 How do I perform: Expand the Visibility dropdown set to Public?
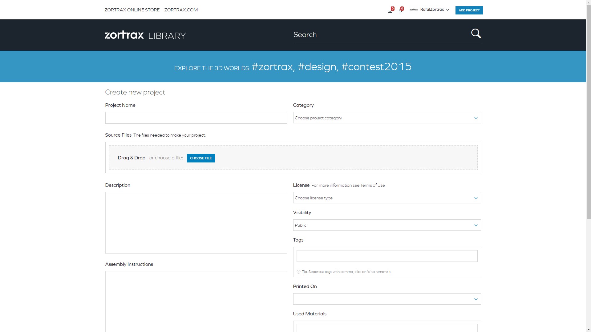point(387,225)
